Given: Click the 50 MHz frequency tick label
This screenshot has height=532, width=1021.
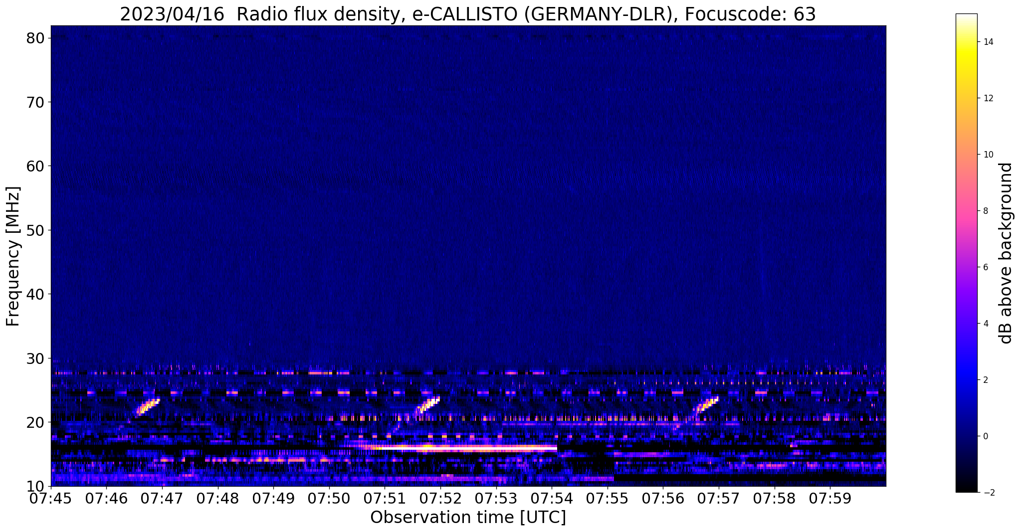Looking at the screenshot, I should pos(36,230).
